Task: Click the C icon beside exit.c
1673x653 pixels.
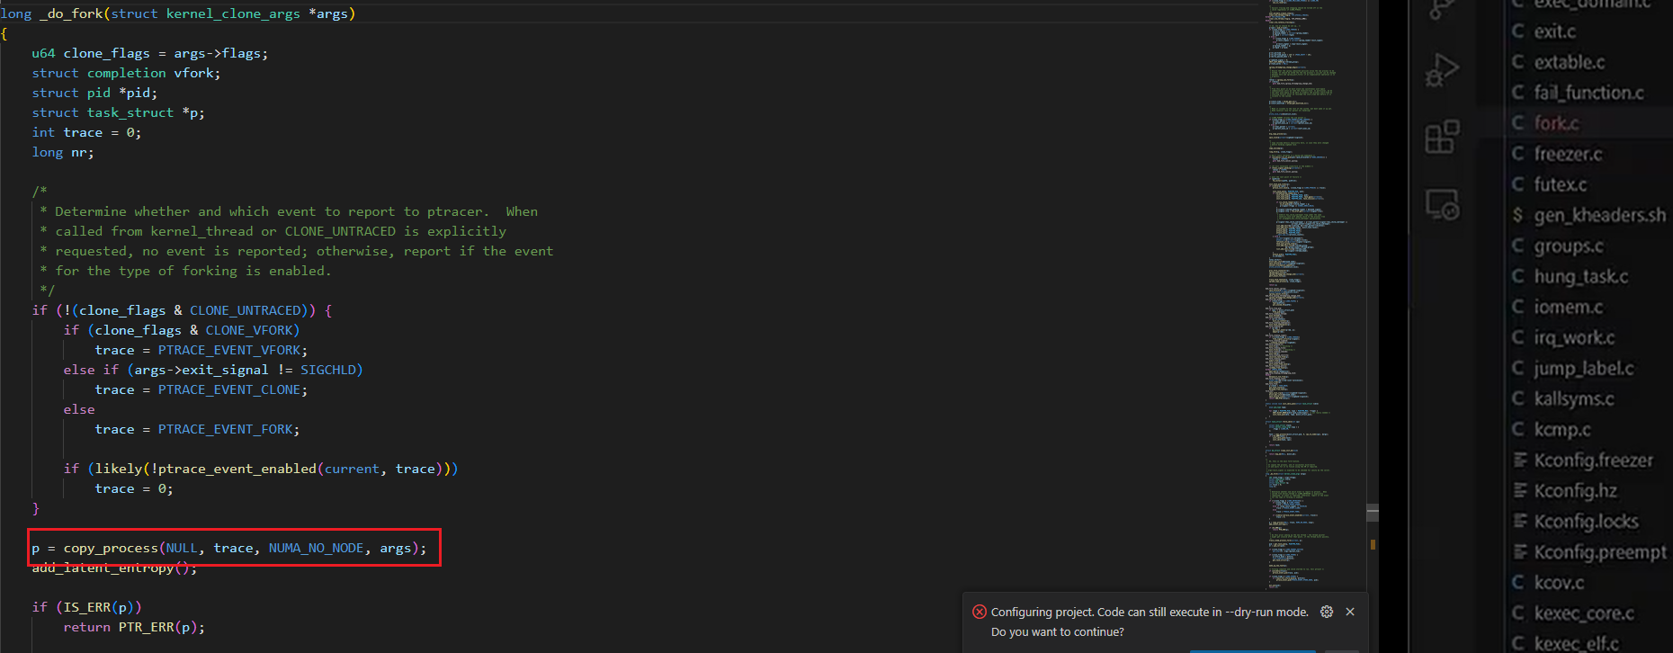Action: pyautogui.click(x=1518, y=31)
